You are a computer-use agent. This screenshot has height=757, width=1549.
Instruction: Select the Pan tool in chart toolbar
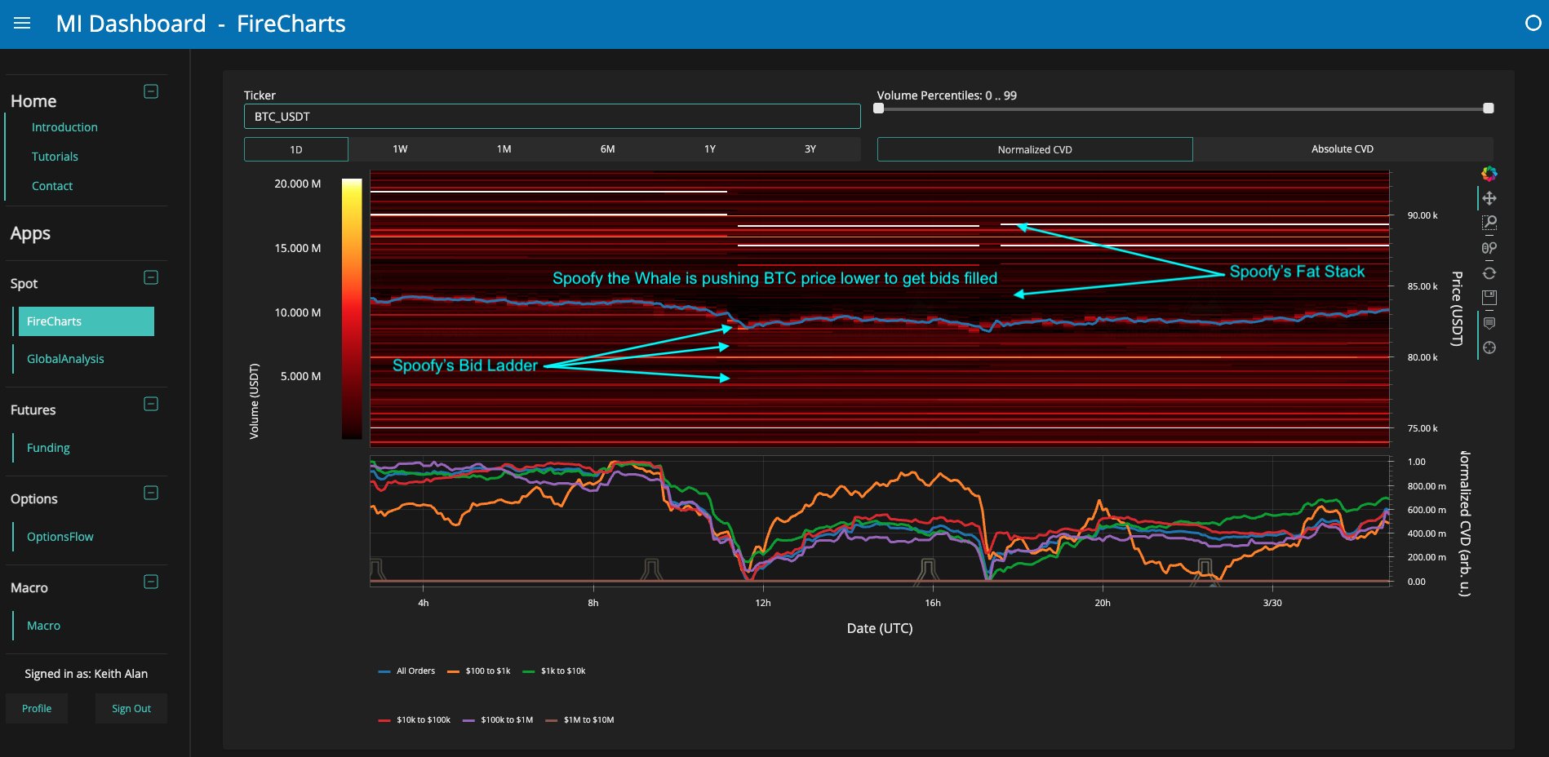click(1489, 198)
